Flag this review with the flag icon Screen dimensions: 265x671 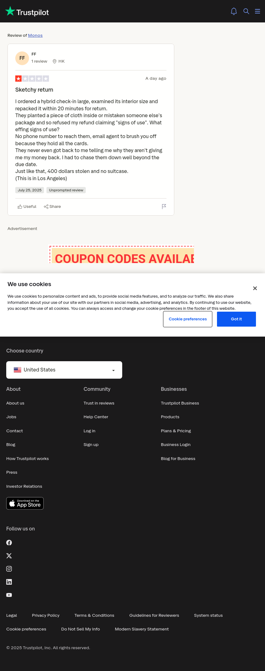(164, 207)
